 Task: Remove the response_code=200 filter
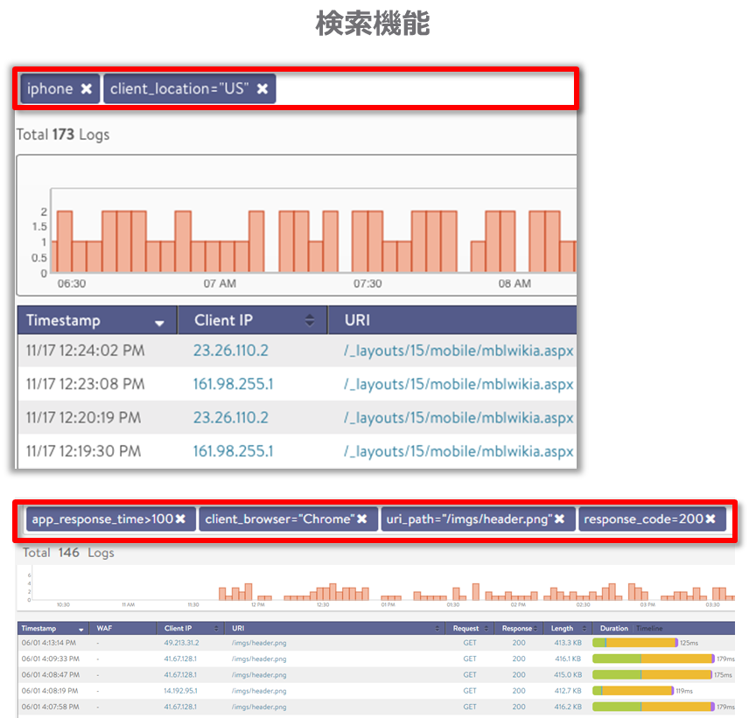[710, 519]
